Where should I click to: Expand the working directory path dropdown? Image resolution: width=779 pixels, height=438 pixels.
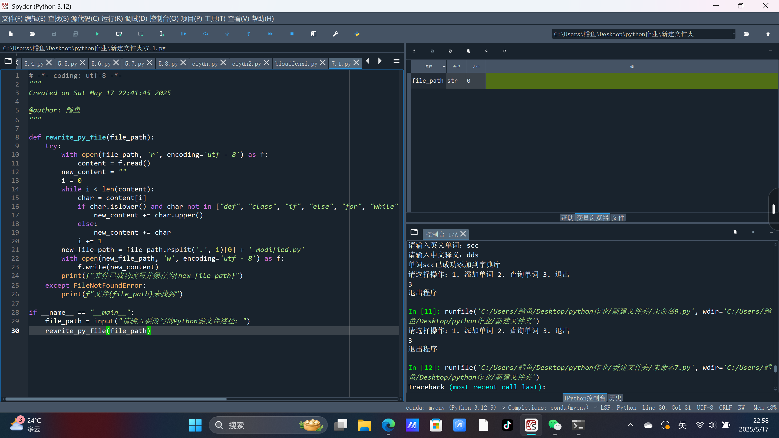[x=733, y=34]
